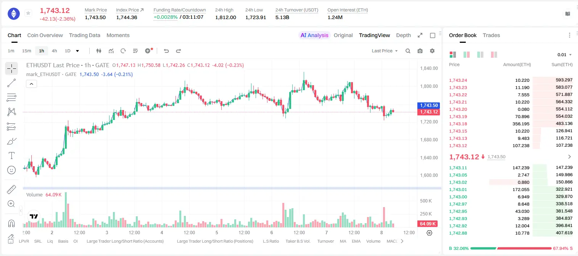Click the buy/sell ratio bar
Viewport: 578px width, 256px height.
(511, 248)
